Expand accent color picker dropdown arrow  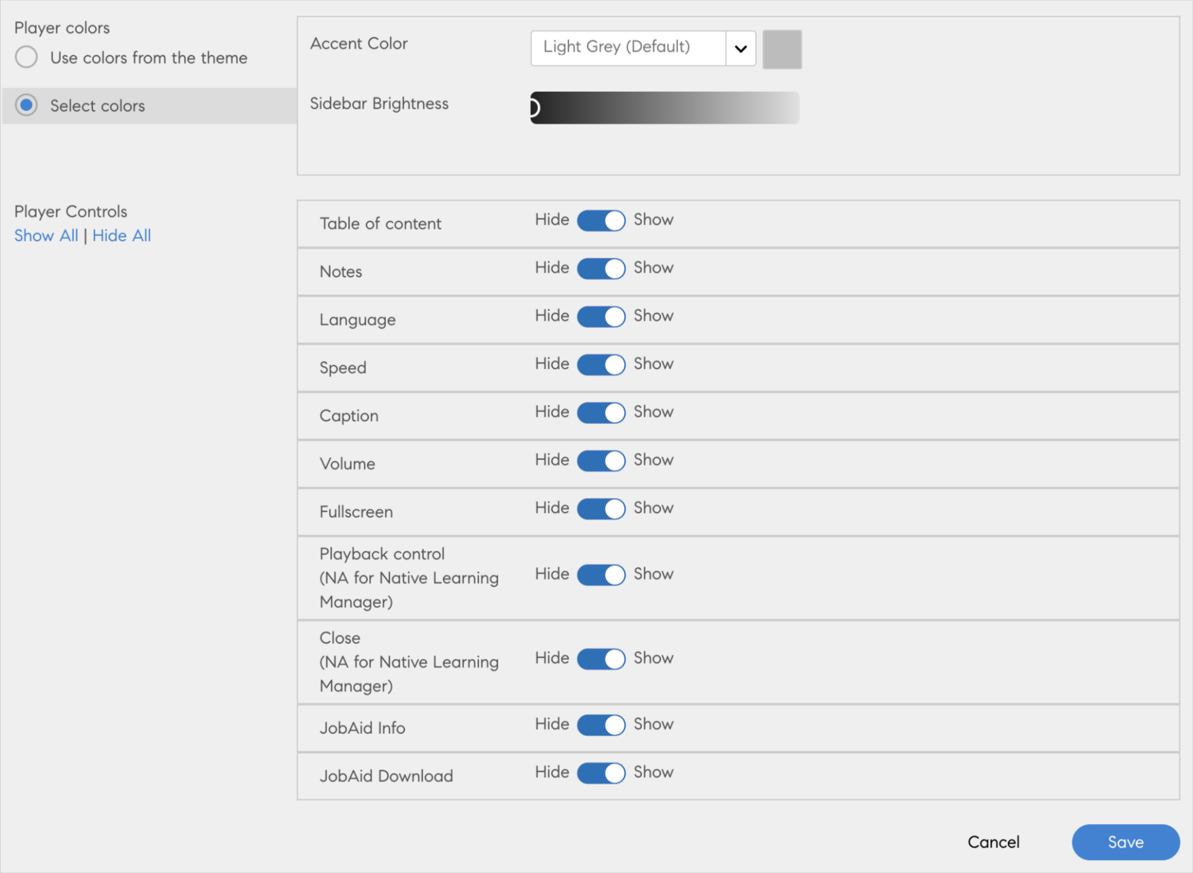coord(740,45)
